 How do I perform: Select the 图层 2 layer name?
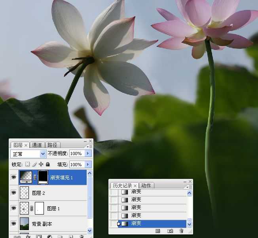pyautogui.click(x=38, y=193)
